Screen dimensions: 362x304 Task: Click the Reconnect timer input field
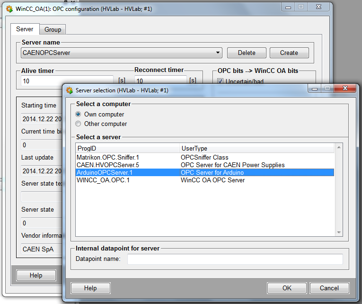(160, 80)
